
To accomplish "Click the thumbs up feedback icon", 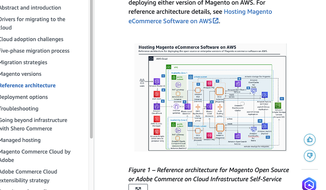I will coord(310,139).
